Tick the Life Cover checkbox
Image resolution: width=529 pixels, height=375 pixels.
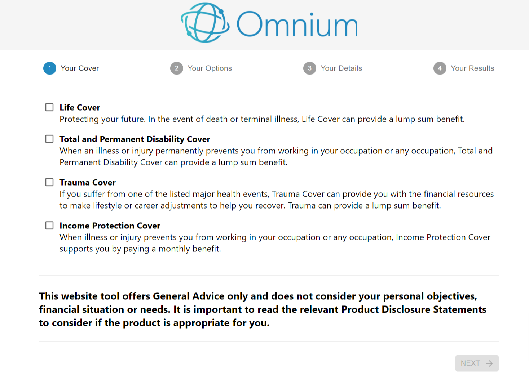49,107
